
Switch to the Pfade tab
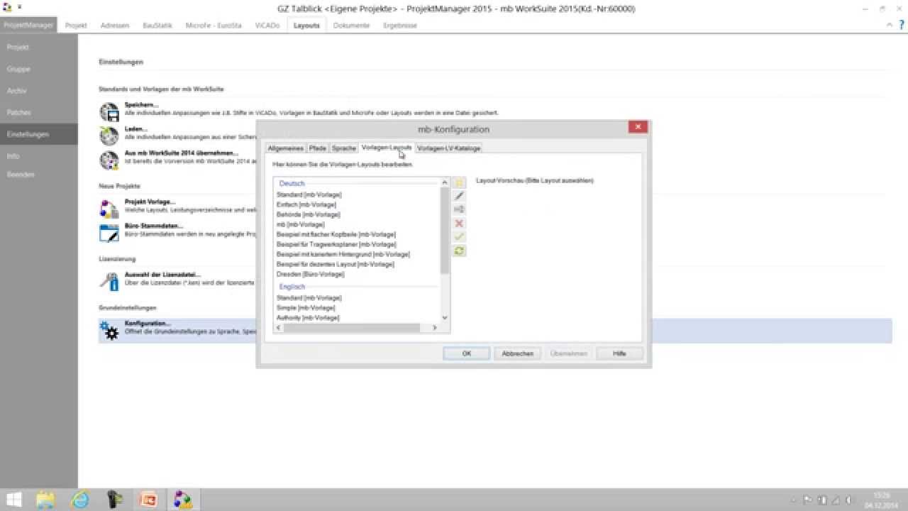tap(317, 148)
